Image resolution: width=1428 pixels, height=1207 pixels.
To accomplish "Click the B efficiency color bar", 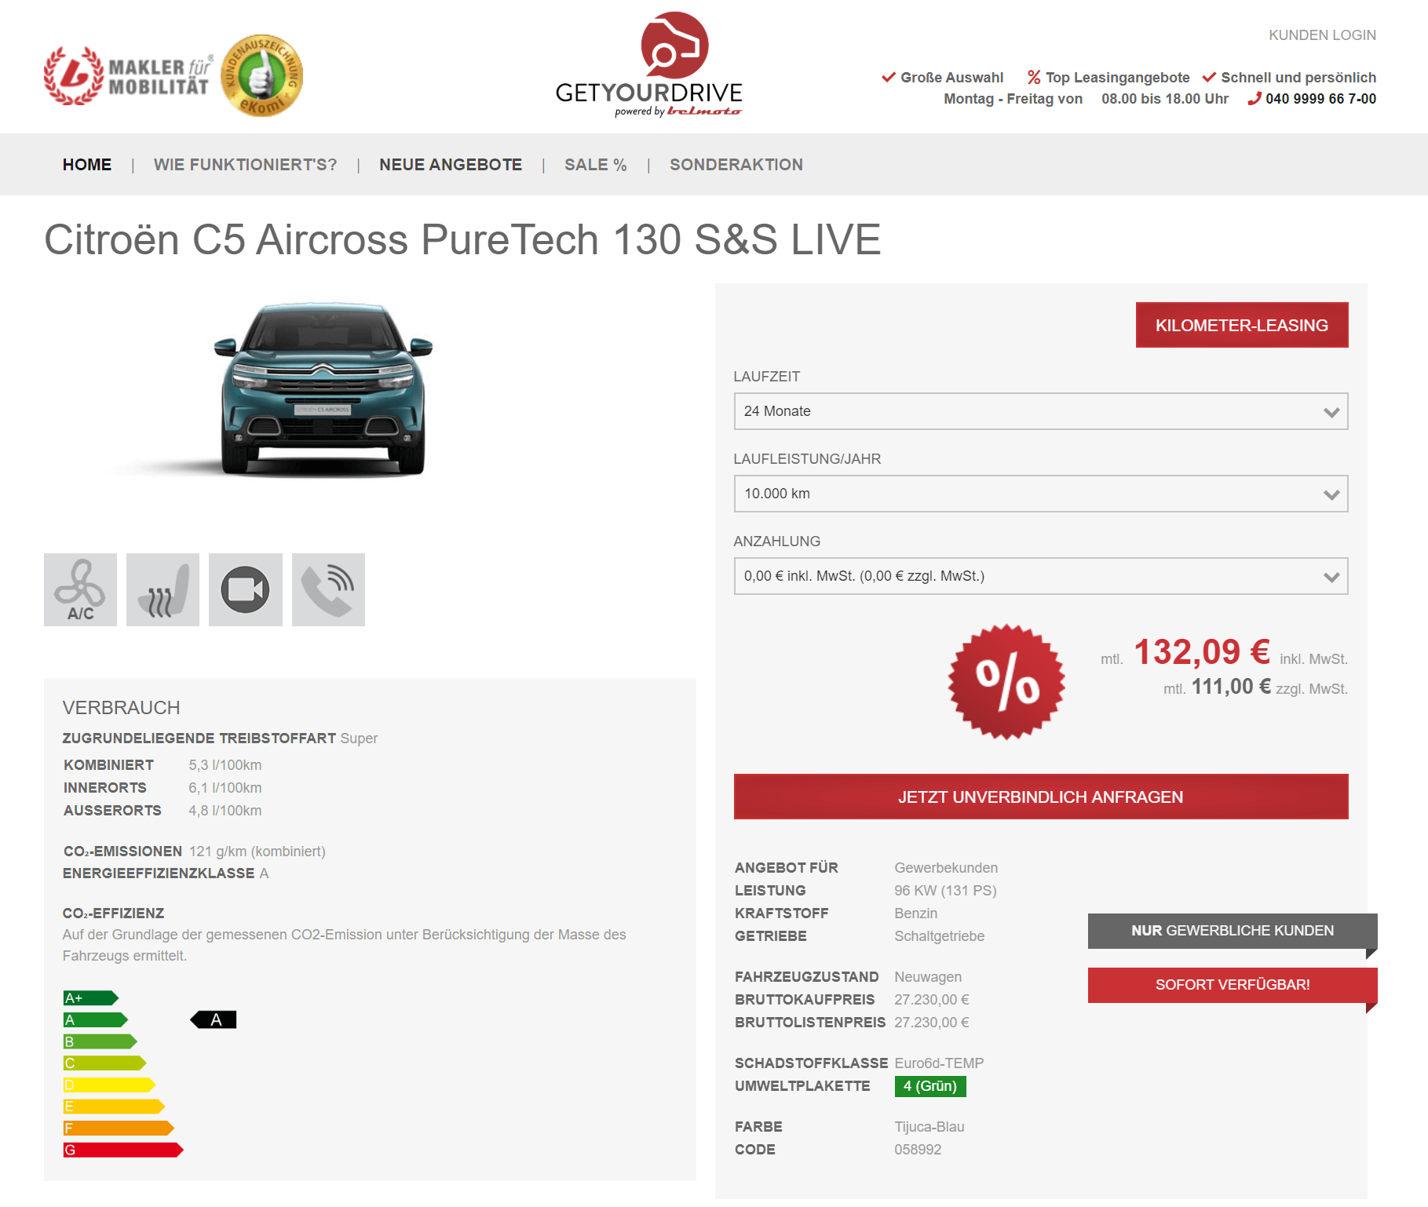I will coord(100,1041).
